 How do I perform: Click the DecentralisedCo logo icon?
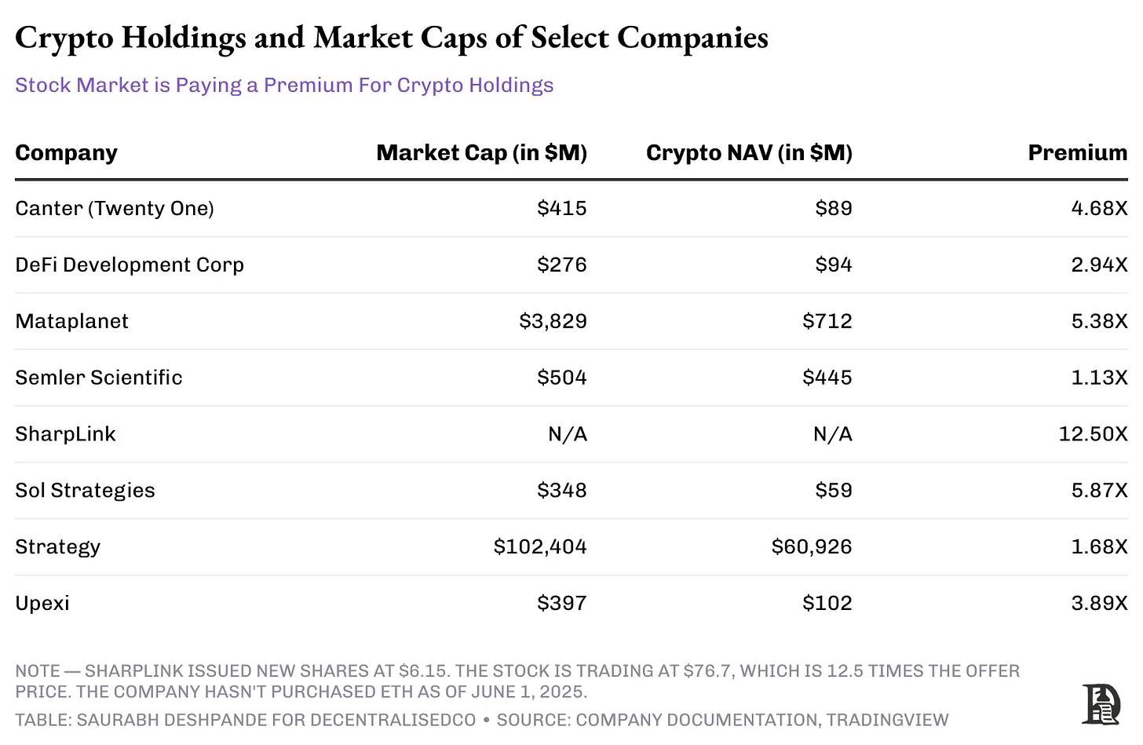point(1101,703)
